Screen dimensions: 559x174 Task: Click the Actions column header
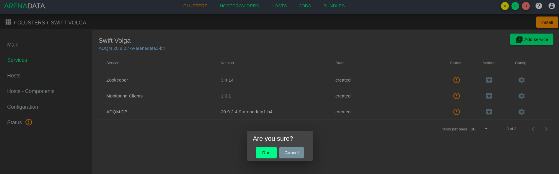[489, 63]
